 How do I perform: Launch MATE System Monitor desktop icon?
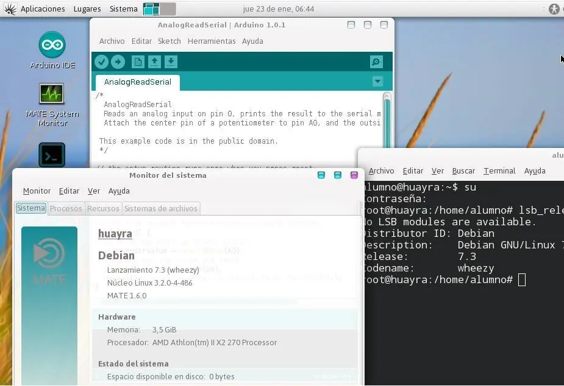52,105
